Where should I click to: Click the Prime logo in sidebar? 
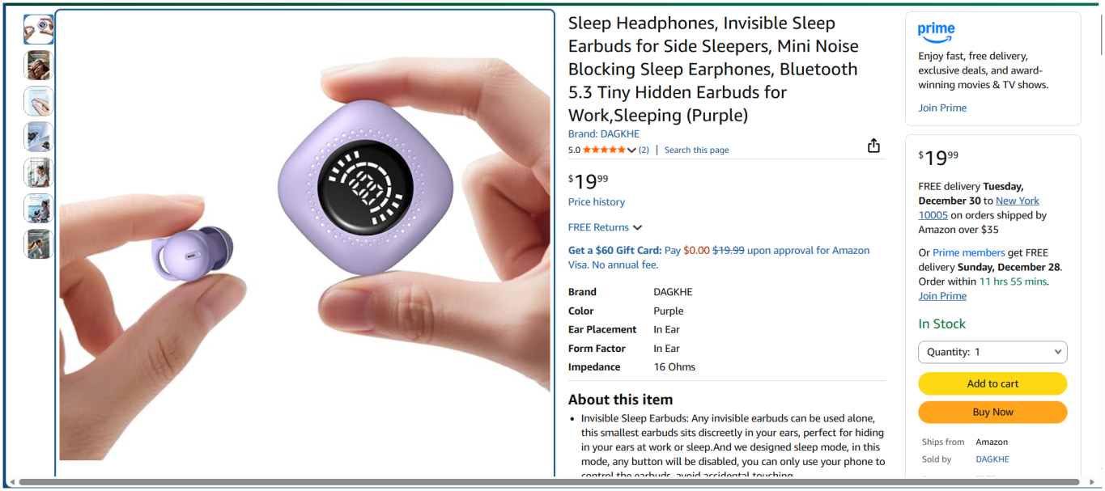(x=936, y=32)
